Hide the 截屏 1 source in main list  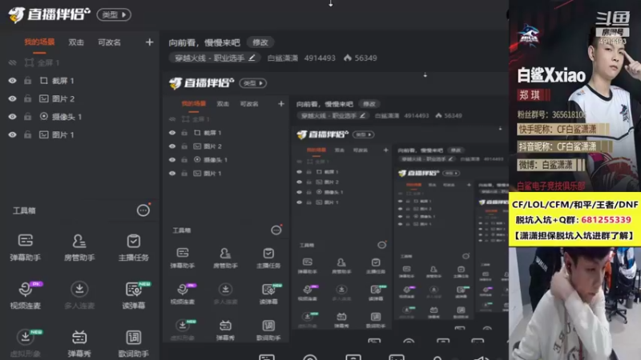pos(12,81)
